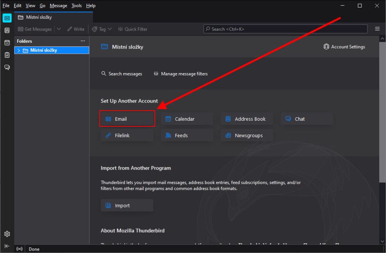
Task: Open the Address Book from left sidebar
Action: [x=7, y=31]
